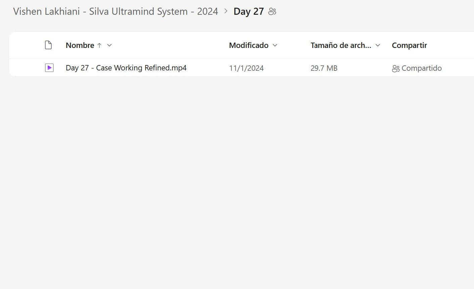Sort files by the Nombre column
Screen dimensions: 474x289
(80, 45)
